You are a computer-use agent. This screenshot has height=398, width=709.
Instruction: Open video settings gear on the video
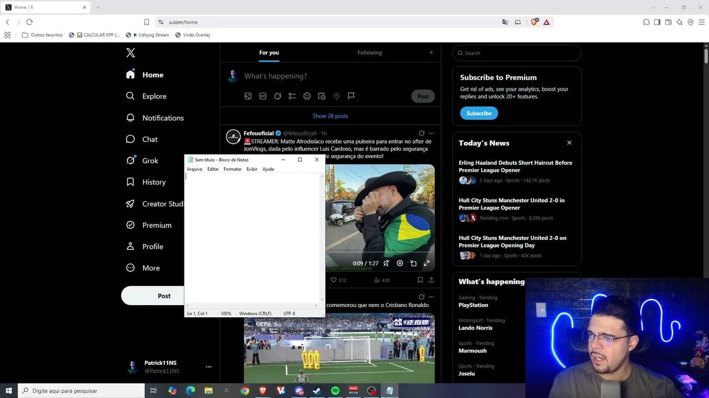[x=400, y=264]
